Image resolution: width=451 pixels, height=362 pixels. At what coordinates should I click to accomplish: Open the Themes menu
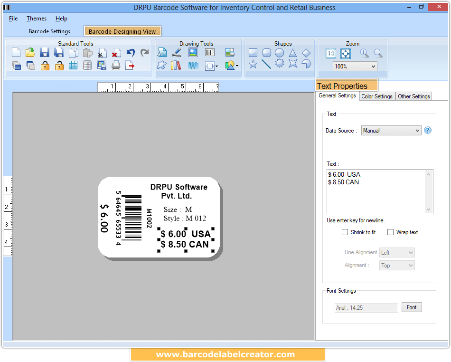37,19
